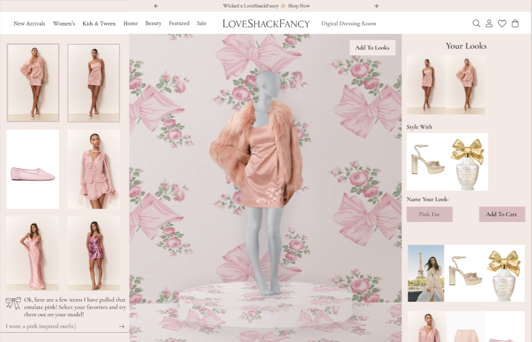Click the Add To Cart button
532x342 pixels.
[x=502, y=214]
